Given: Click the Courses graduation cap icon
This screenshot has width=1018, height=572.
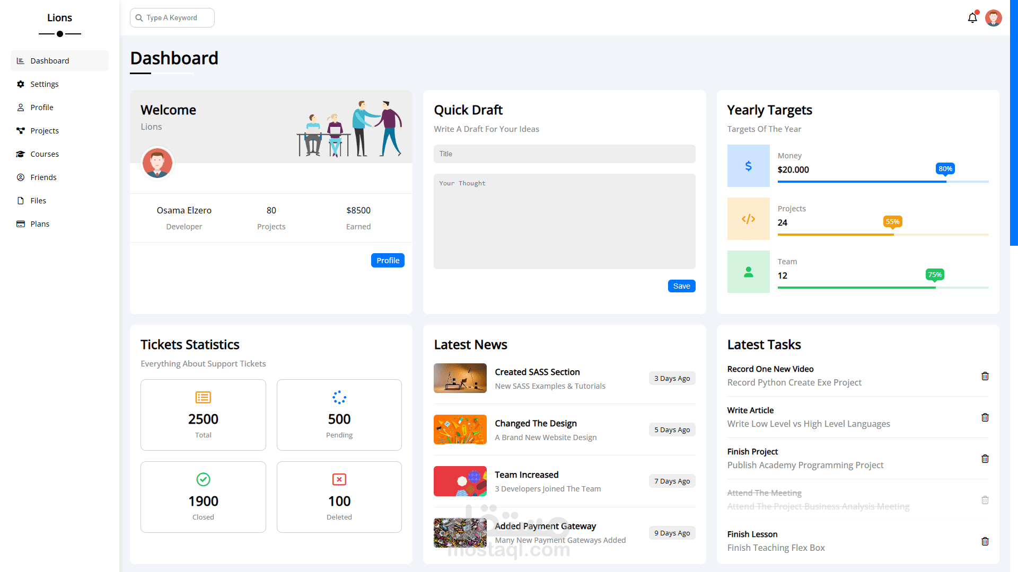Looking at the screenshot, I should 21,154.
